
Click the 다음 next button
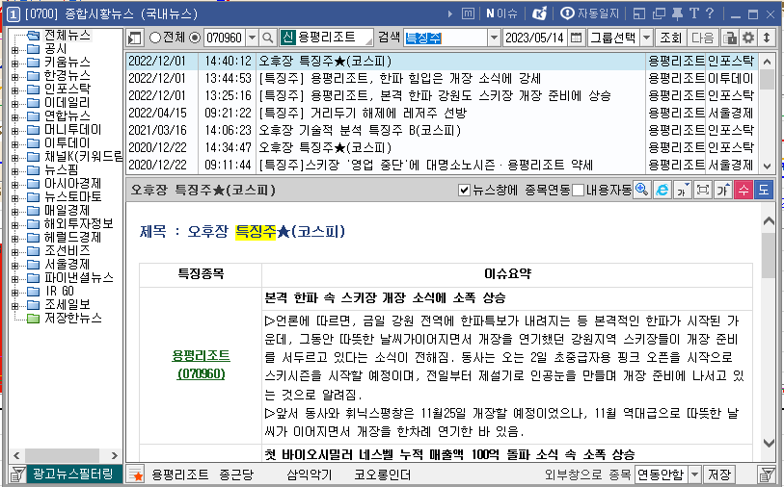pyautogui.click(x=702, y=38)
